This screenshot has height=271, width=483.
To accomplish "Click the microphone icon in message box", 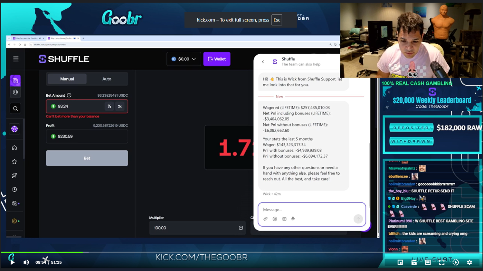I will (x=293, y=219).
